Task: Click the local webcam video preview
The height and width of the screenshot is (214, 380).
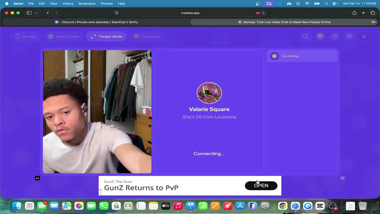Action: click(97, 111)
